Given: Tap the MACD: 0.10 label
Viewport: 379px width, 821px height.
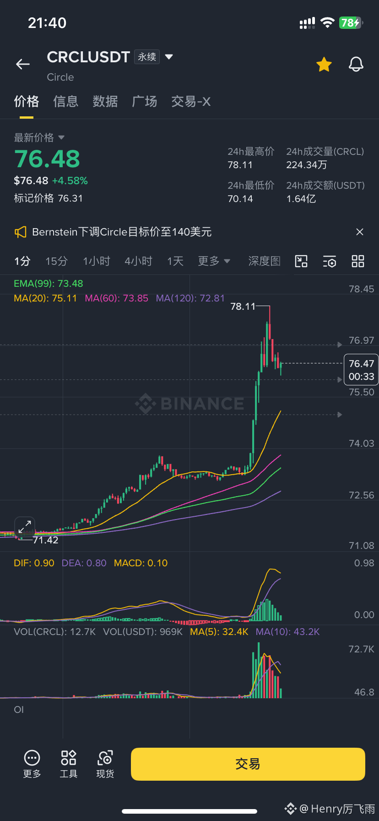Looking at the screenshot, I should pos(141,563).
